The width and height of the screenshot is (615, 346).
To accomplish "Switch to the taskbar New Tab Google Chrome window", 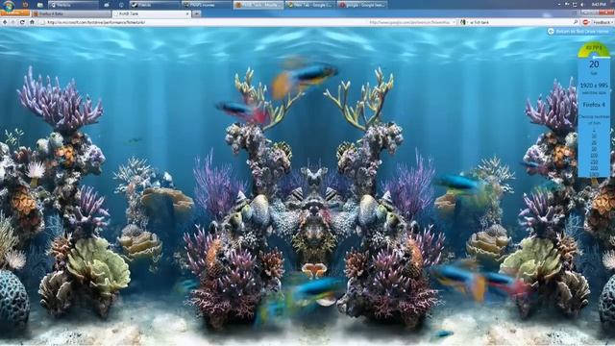I will click(309, 5).
